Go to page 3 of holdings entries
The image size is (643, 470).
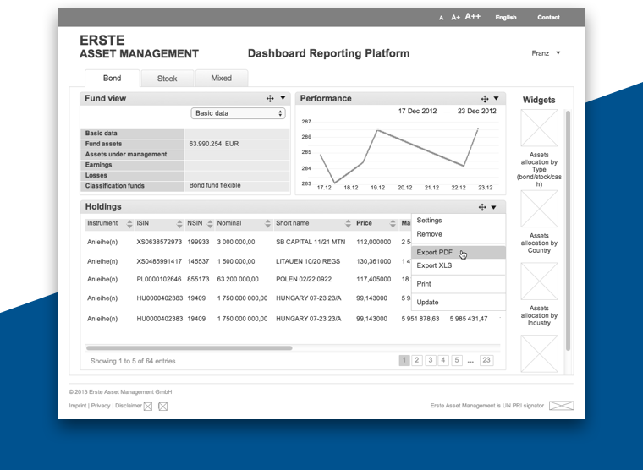tap(431, 360)
